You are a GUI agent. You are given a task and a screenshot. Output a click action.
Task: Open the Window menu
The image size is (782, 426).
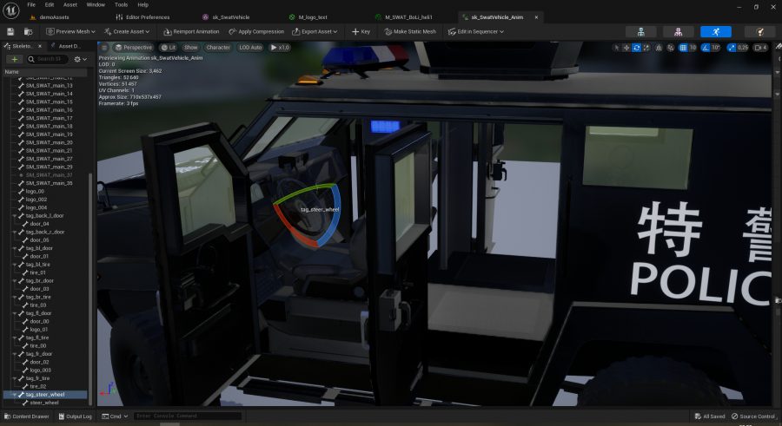[96, 4]
